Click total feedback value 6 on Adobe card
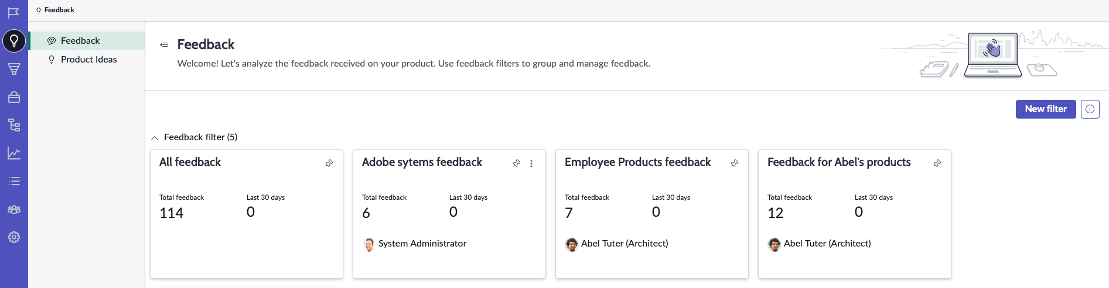1109x288 pixels. point(366,213)
